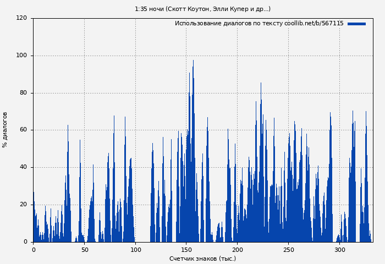The image size is (385, 264).
Task: Click the y-axis tick label 100
Action: click(x=21, y=56)
